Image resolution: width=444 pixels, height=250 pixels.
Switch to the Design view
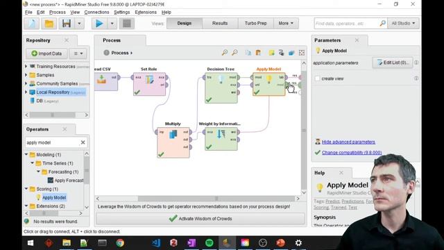pyautogui.click(x=185, y=23)
